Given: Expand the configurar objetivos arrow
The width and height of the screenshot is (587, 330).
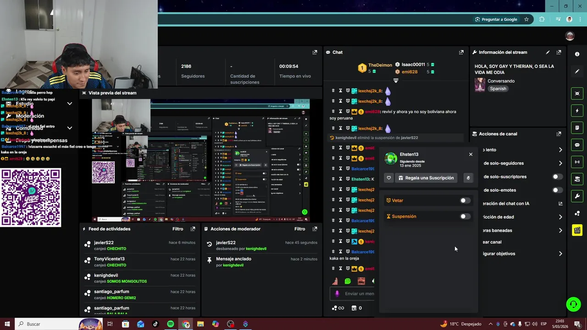Looking at the screenshot, I should pyautogui.click(x=560, y=253).
